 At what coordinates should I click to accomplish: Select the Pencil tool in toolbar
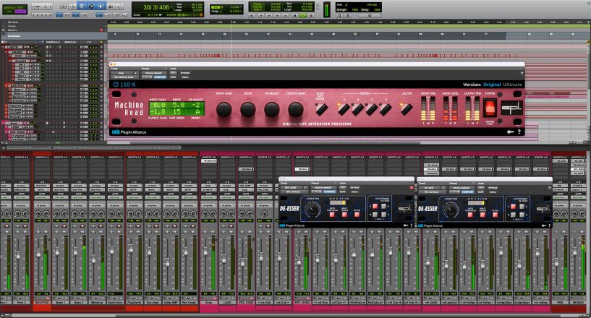click(x=119, y=7)
